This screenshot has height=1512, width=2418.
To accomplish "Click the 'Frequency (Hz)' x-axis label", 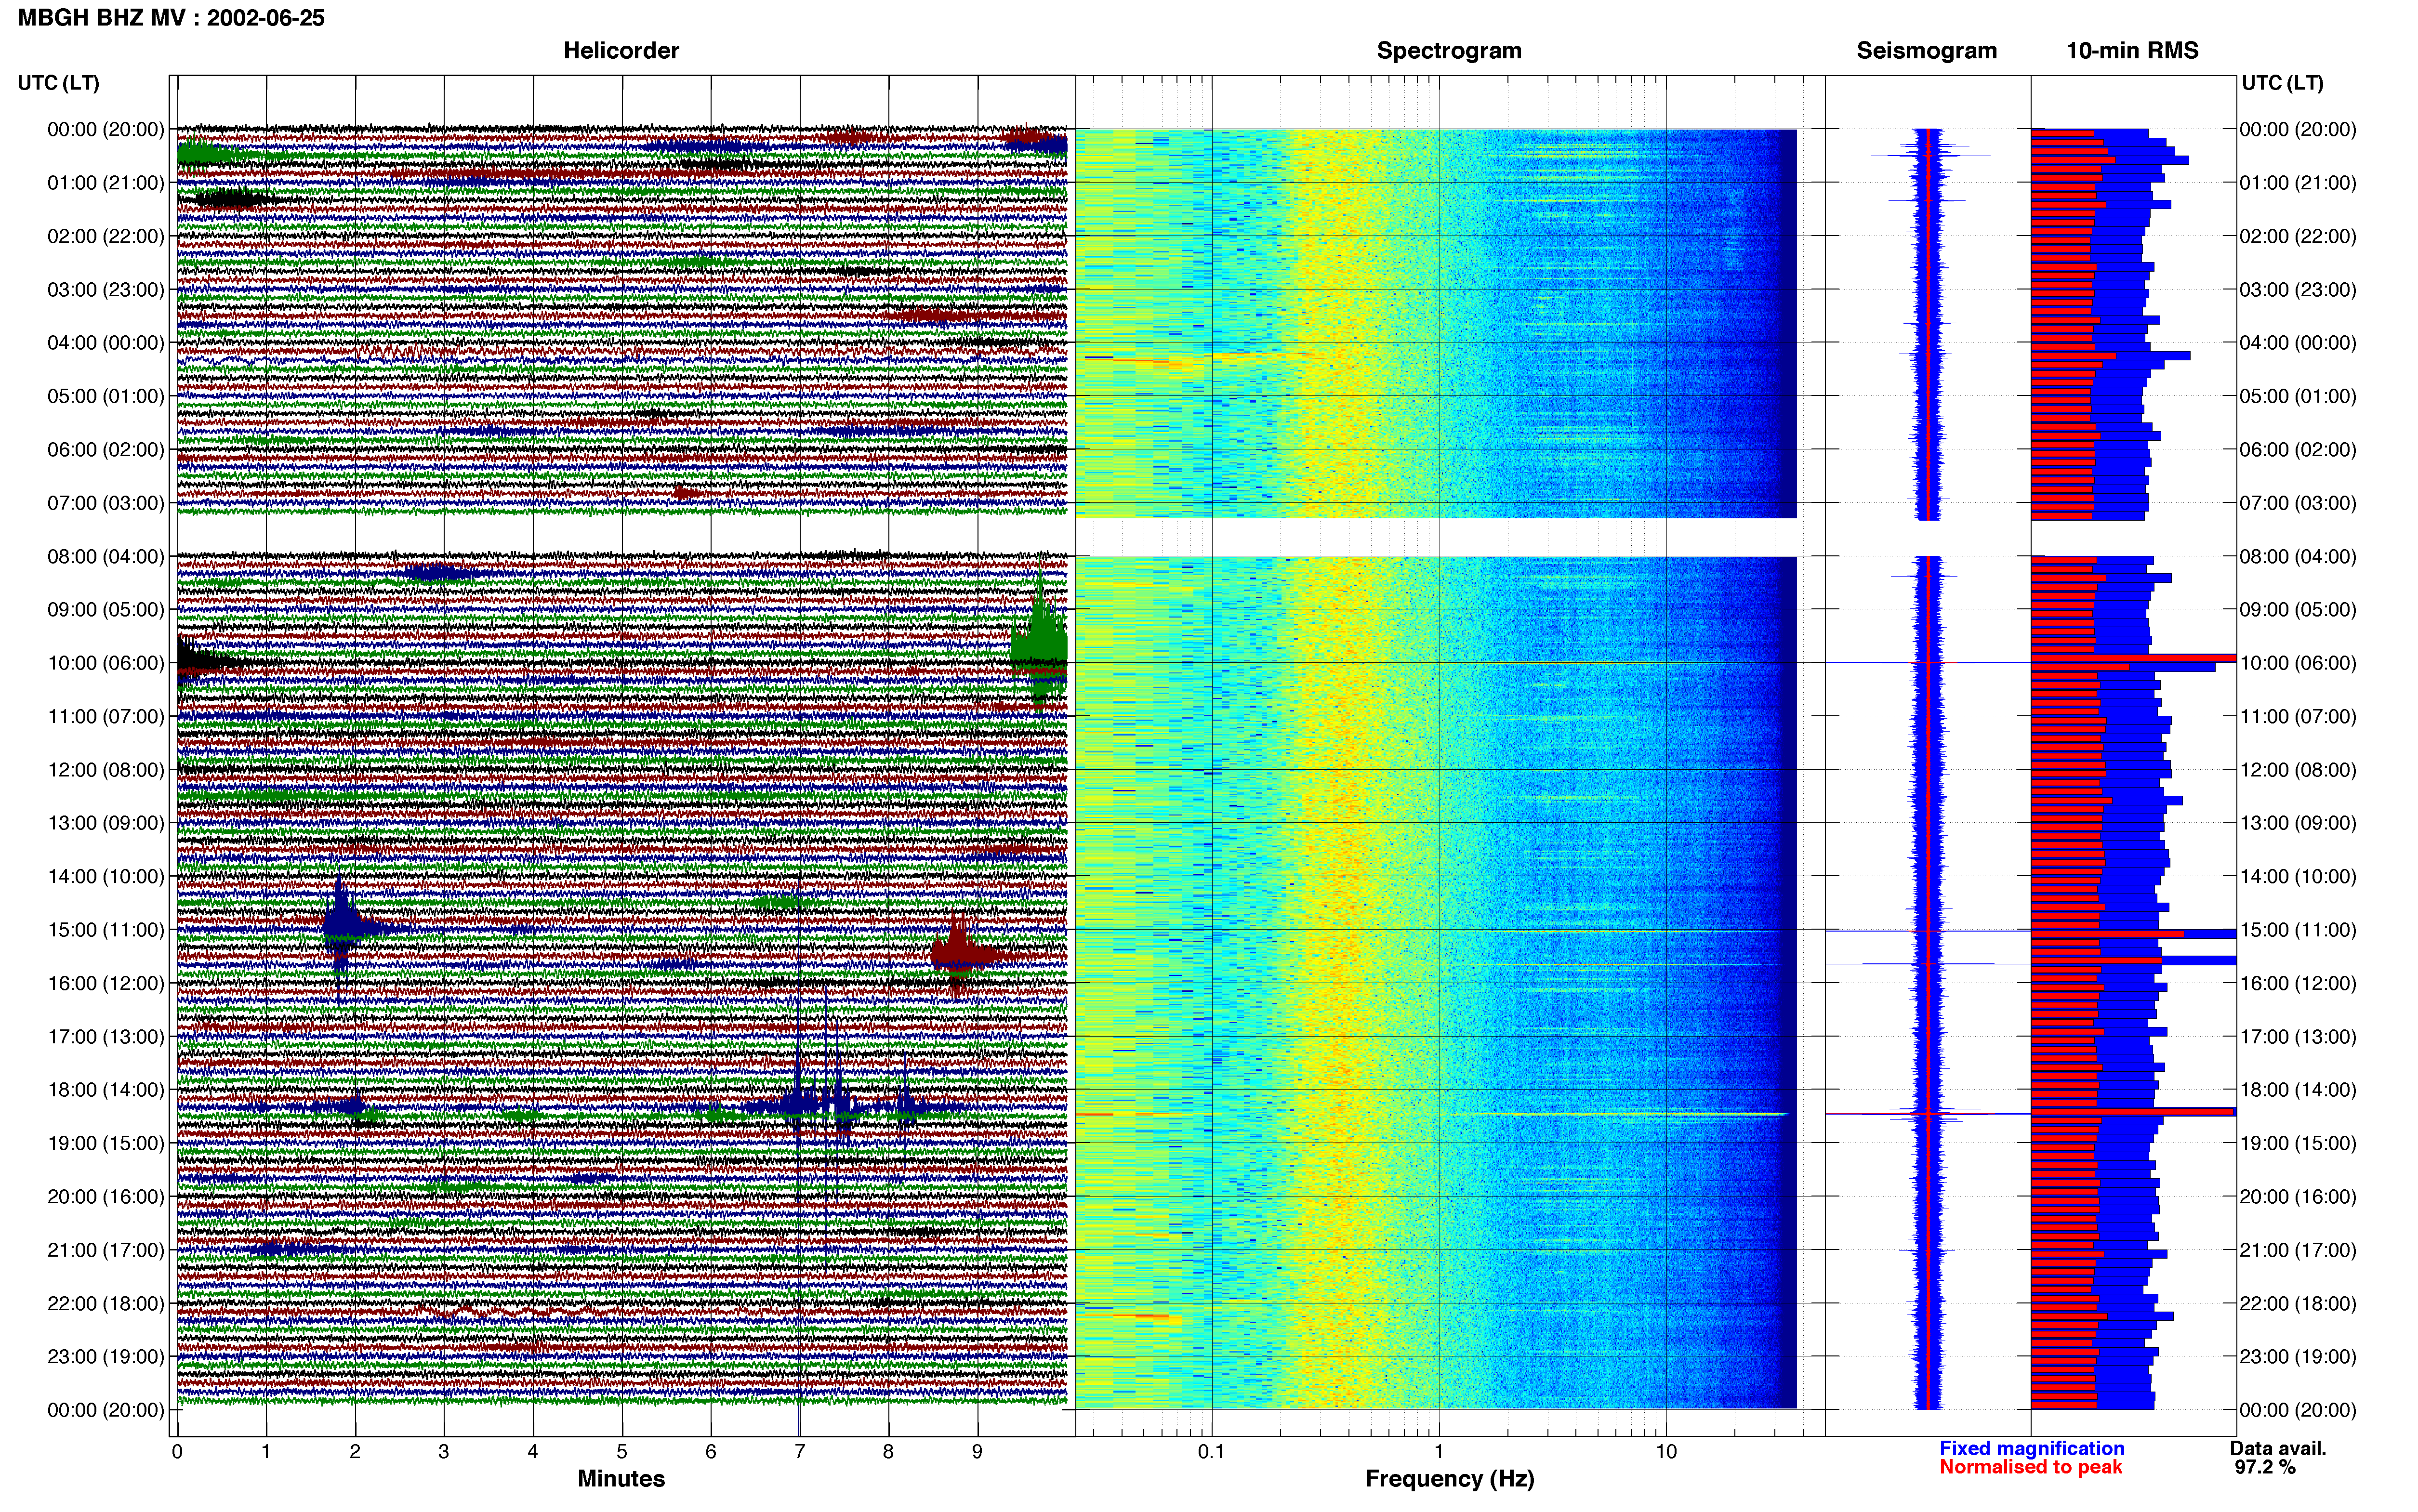I will pos(1449,1479).
